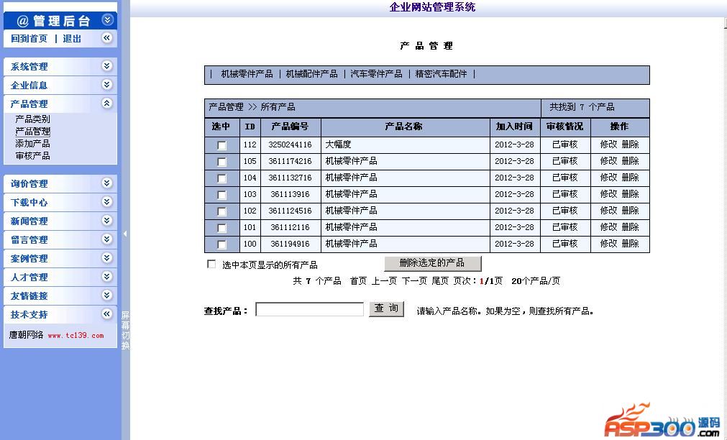Click the 查询 search button
This screenshot has height=440, width=727.
pos(386,308)
